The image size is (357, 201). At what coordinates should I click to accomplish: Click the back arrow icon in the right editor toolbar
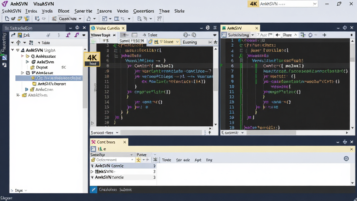pyautogui.click(x=278, y=35)
